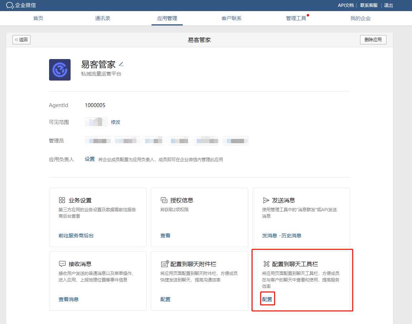Switch to 我的企业 tab

pos(360,18)
